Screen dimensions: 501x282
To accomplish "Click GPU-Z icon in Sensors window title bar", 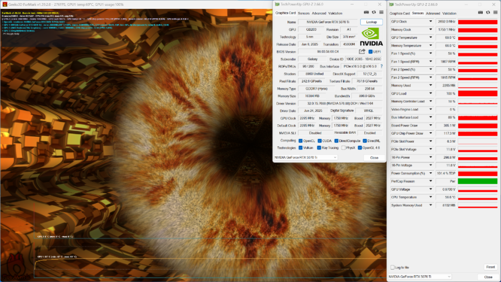I will (x=391, y=5).
